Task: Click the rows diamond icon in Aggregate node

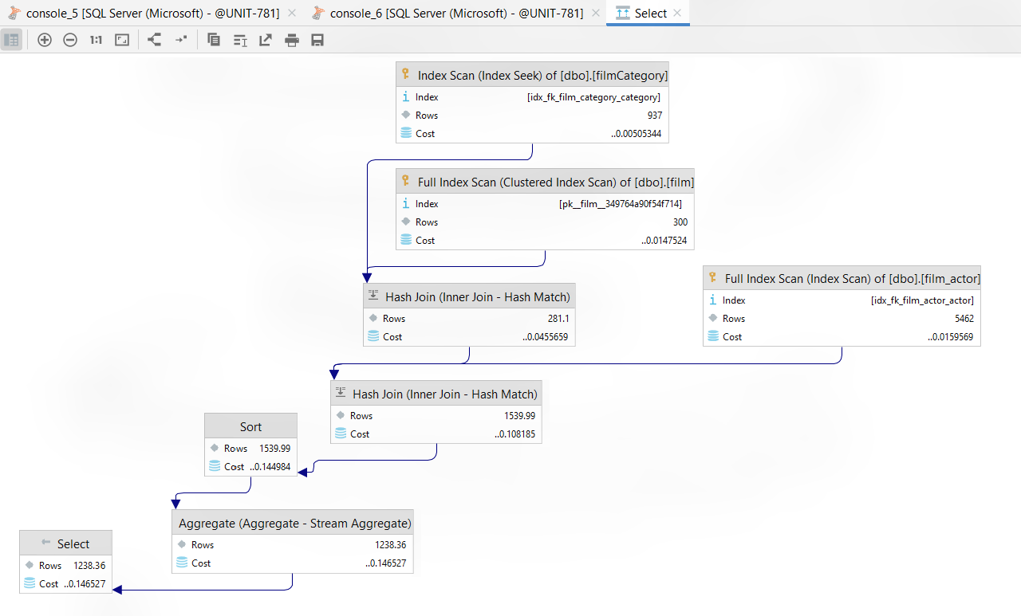Action: coord(181,544)
